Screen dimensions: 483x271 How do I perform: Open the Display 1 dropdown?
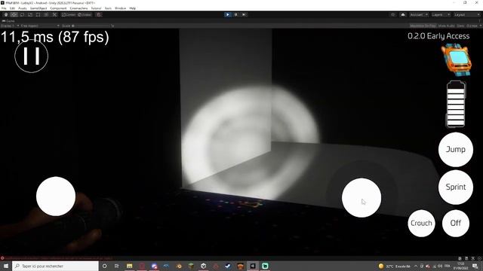coord(10,26)
